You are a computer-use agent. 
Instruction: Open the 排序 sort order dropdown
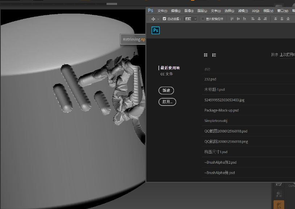pos(287,54)
